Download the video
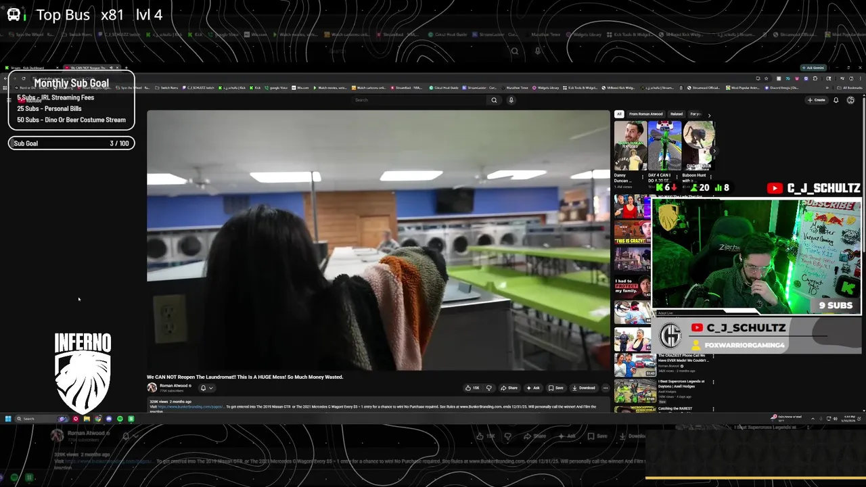866x487 pixels. click(584, 388)
